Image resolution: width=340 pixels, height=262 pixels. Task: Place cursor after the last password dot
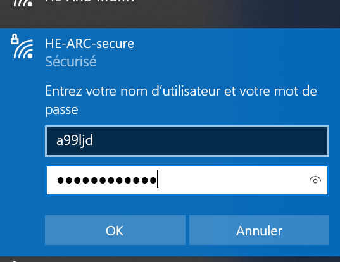click(x=157, y=180)
